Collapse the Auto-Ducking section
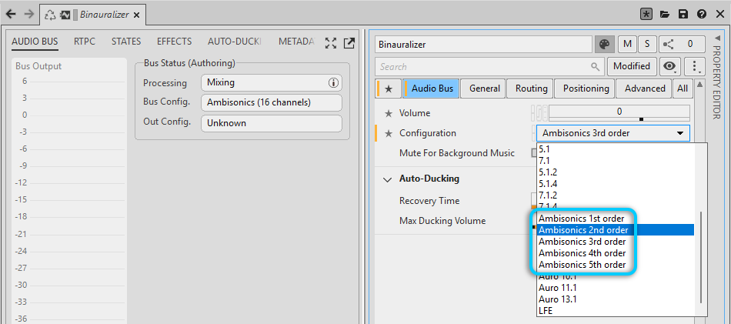This screenshot has width=731, height=324. click(x=387, y=179)
